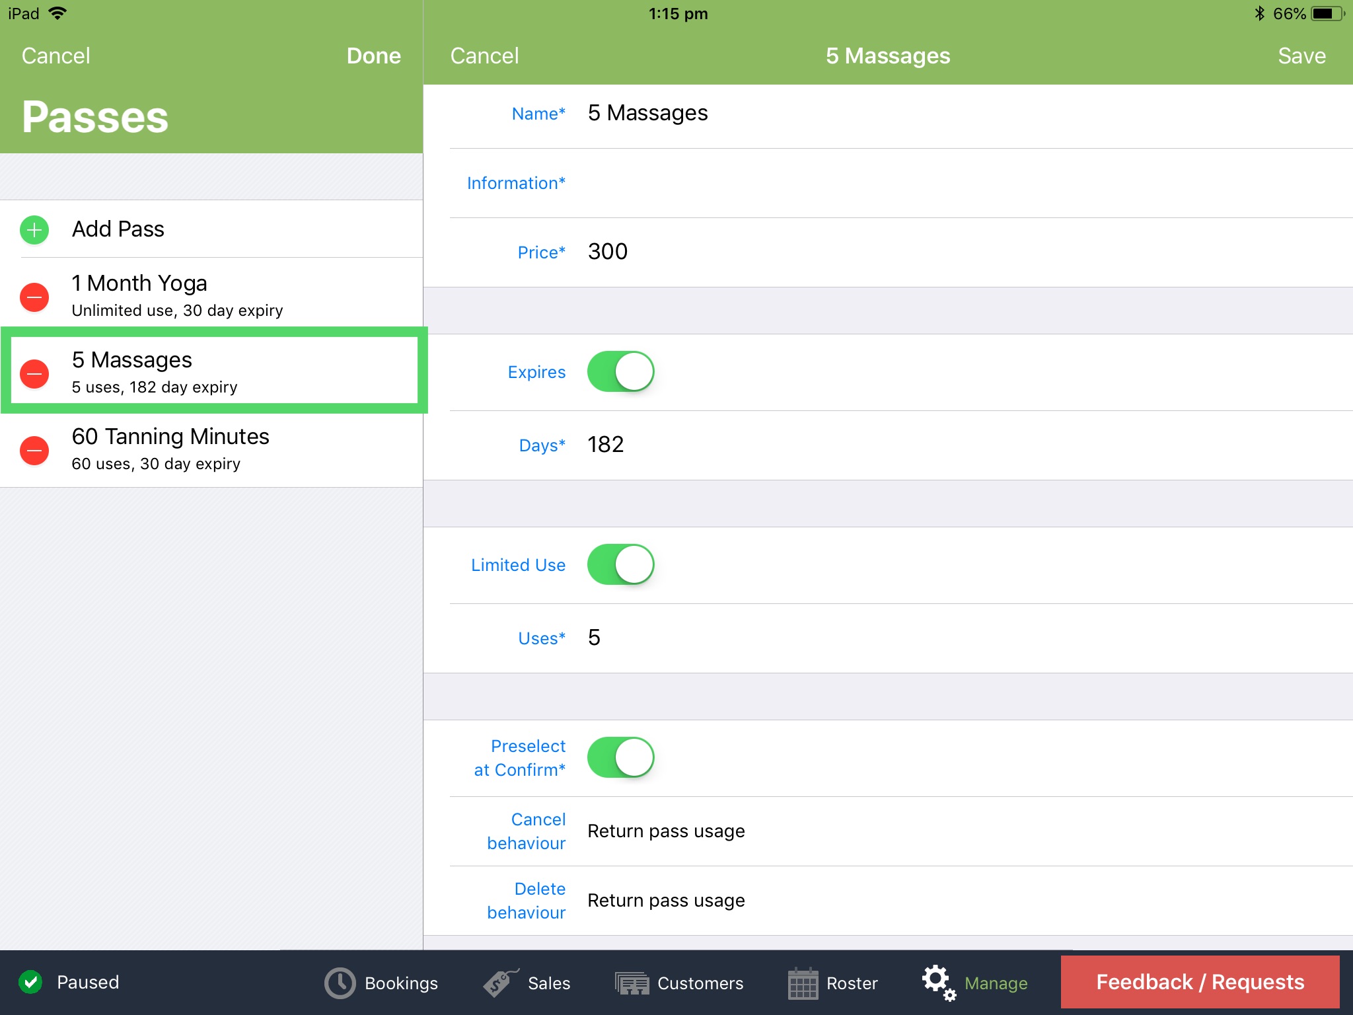Tap the delete icon beside 60 Tanning Minutes
1353x1015 pixels.
pyautogui.click(x=34, y=450)
